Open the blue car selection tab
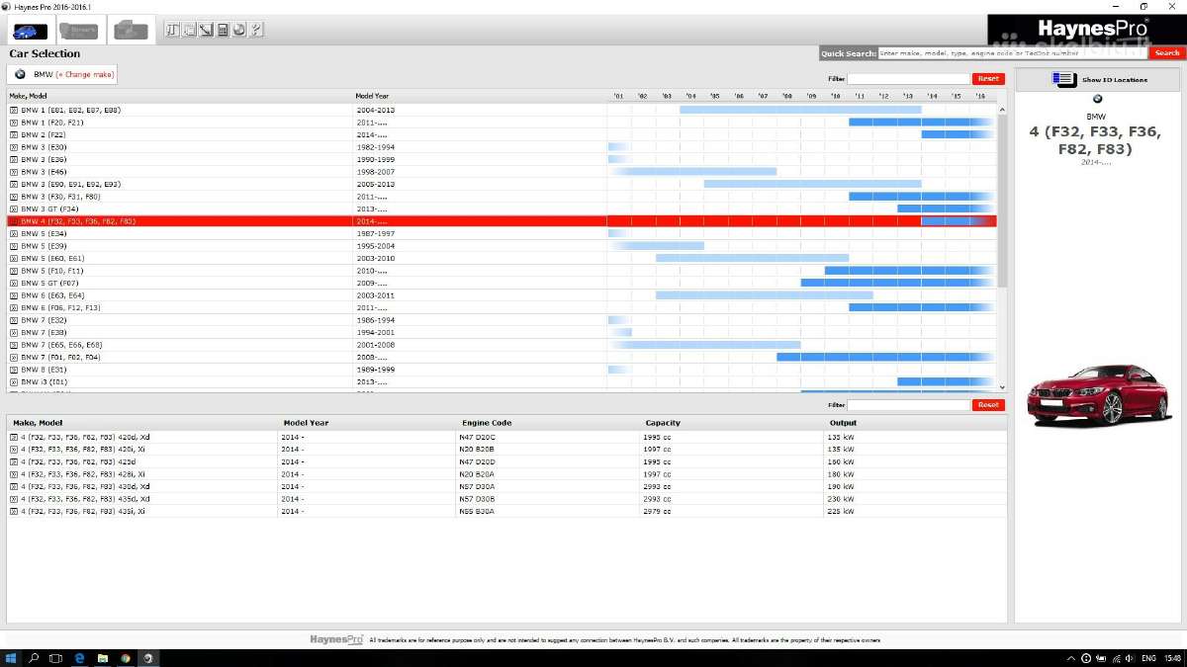 click(x=29, y=31)
